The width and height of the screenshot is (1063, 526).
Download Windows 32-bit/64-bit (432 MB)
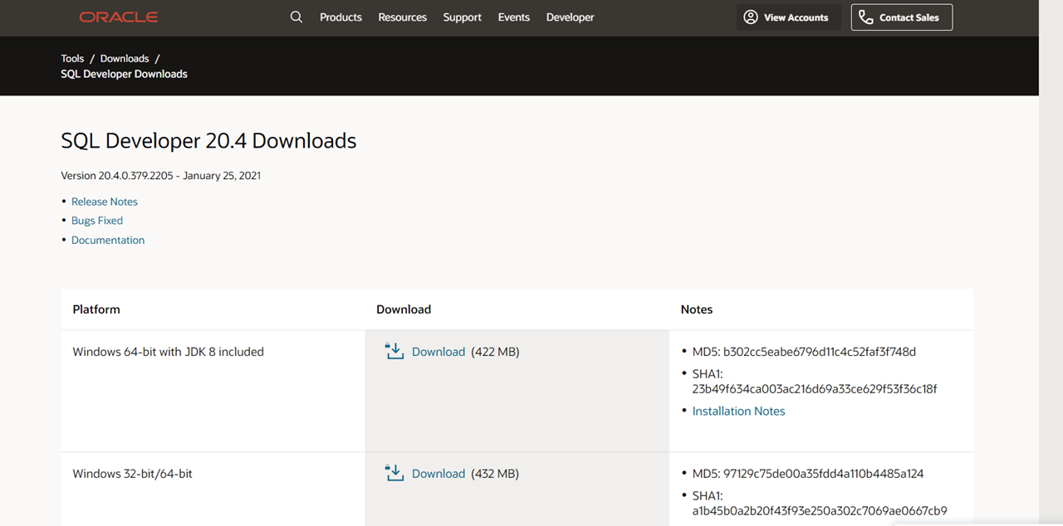[438, 474]
